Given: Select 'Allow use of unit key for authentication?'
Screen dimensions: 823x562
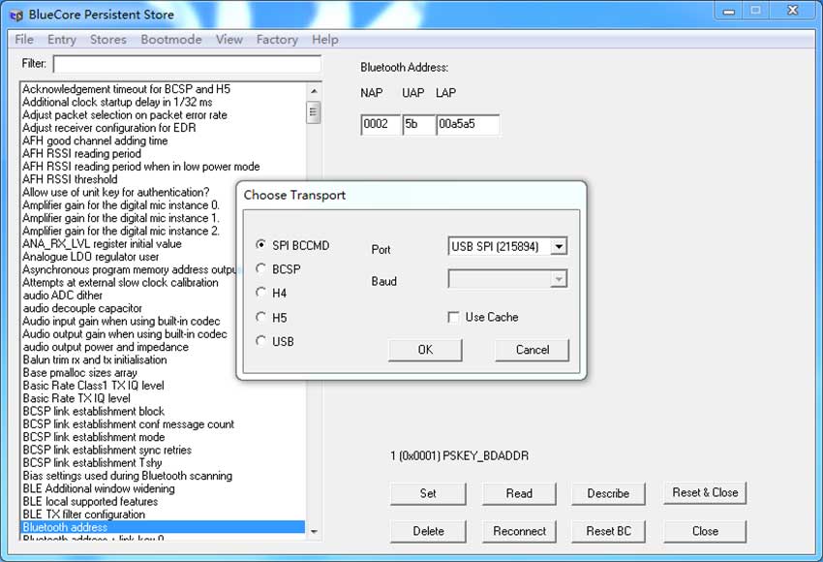Looking at the screenshot, I should pos(116,192).
